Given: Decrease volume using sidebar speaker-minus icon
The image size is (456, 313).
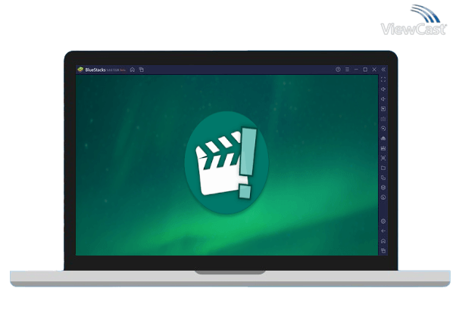Looking at the screenshot, I should [383, 99].
